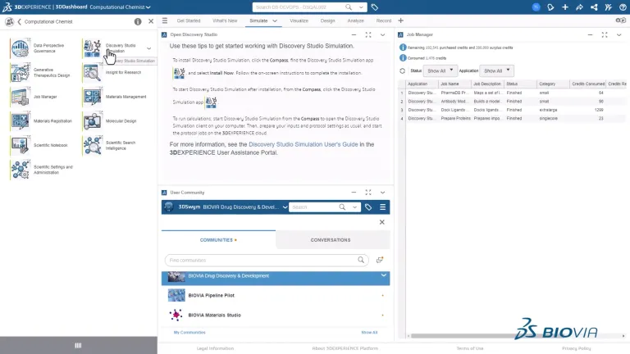Open the user profile avatar
This screenshot has height=354, width=630.
pos(536,7)
